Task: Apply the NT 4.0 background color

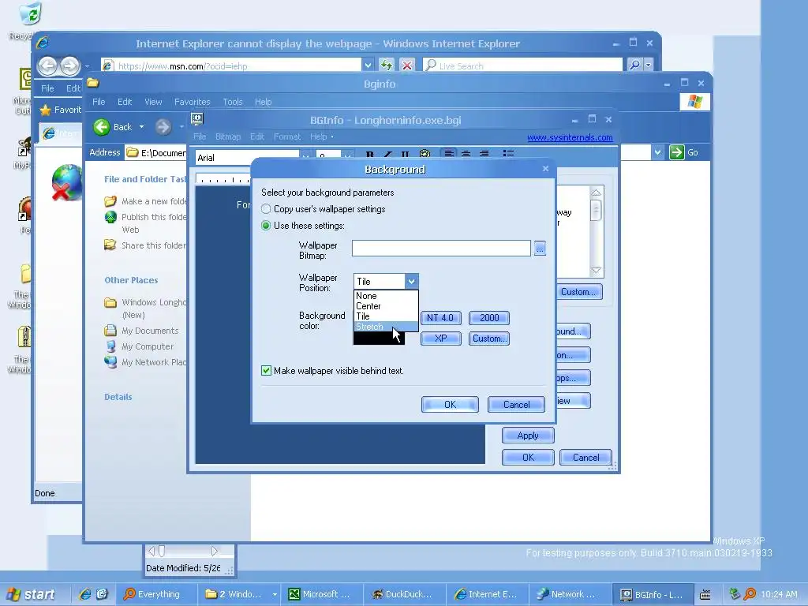Action: 440,318
